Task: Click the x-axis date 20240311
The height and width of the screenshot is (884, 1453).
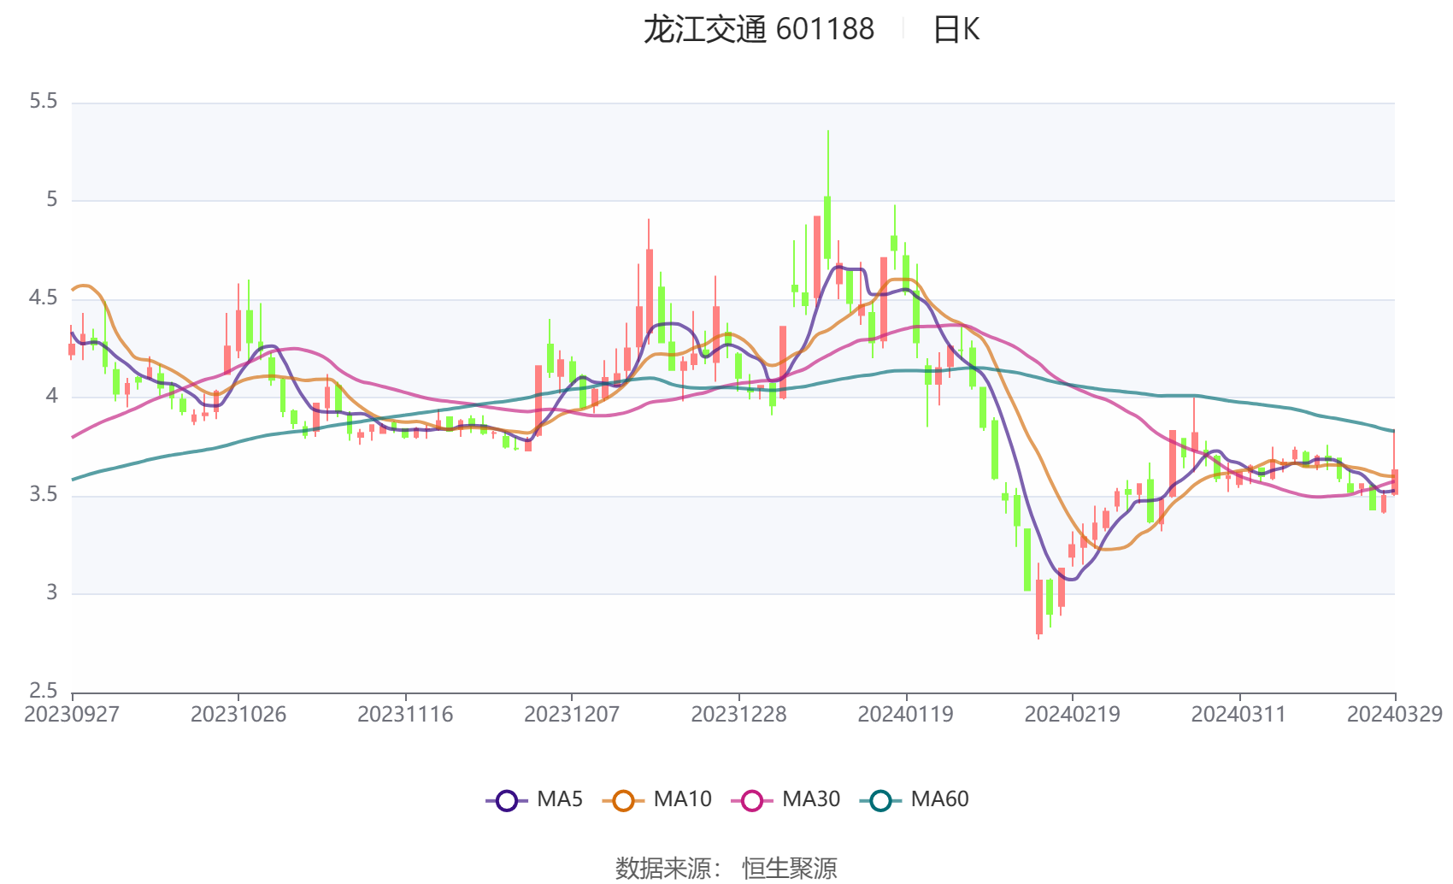Action: 1238,714
